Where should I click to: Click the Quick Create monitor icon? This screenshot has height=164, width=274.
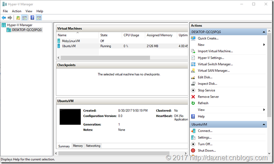(x=193, y=38)
